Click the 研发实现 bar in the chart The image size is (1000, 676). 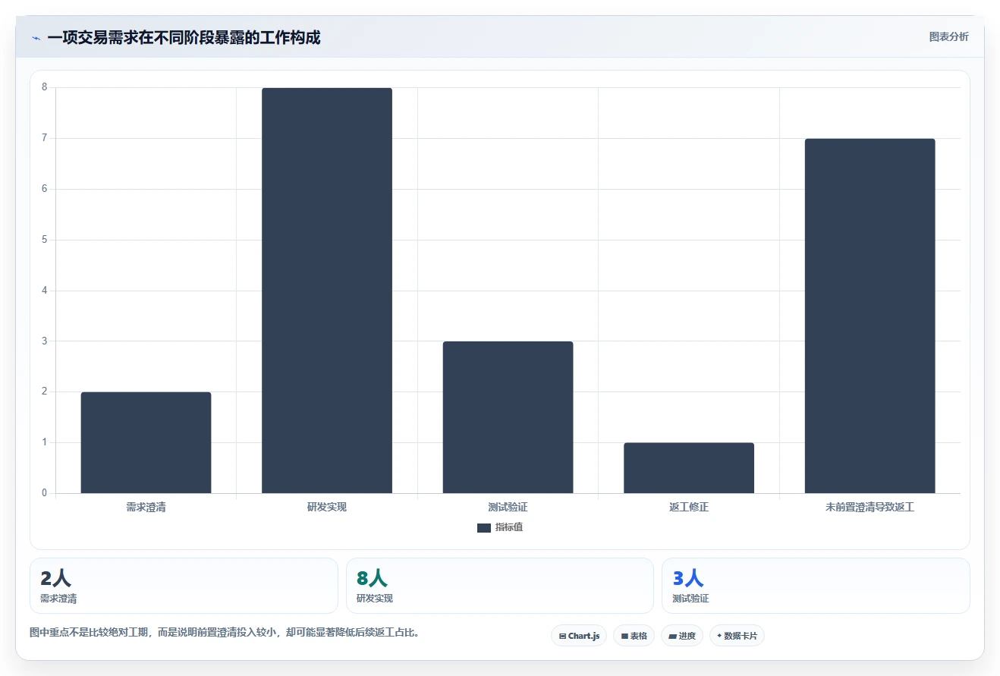click(327, 291)
